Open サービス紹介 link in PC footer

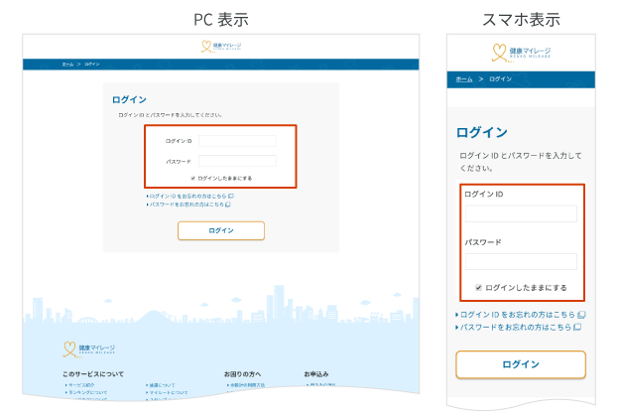pos(82,385)
